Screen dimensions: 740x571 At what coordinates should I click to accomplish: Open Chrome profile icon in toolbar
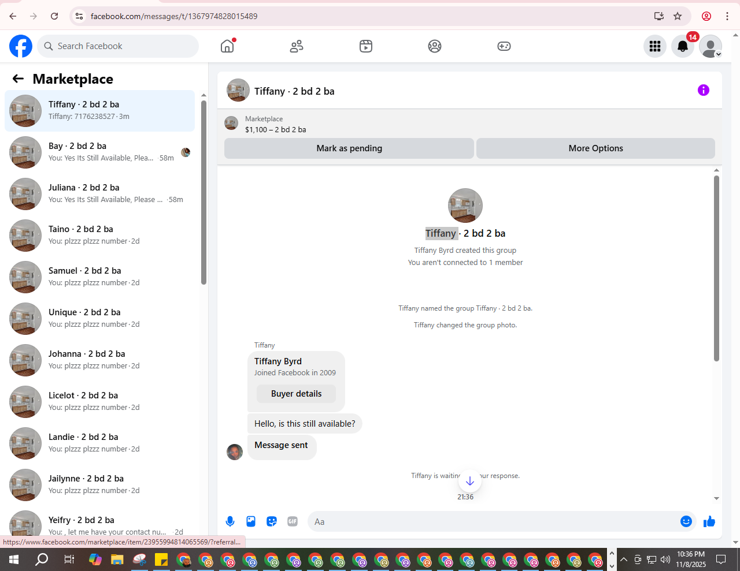(706, 16)
